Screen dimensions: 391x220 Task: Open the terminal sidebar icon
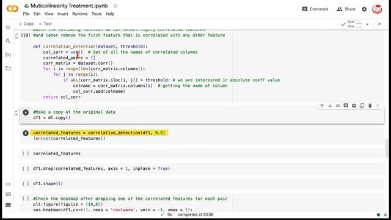point(8,205)
